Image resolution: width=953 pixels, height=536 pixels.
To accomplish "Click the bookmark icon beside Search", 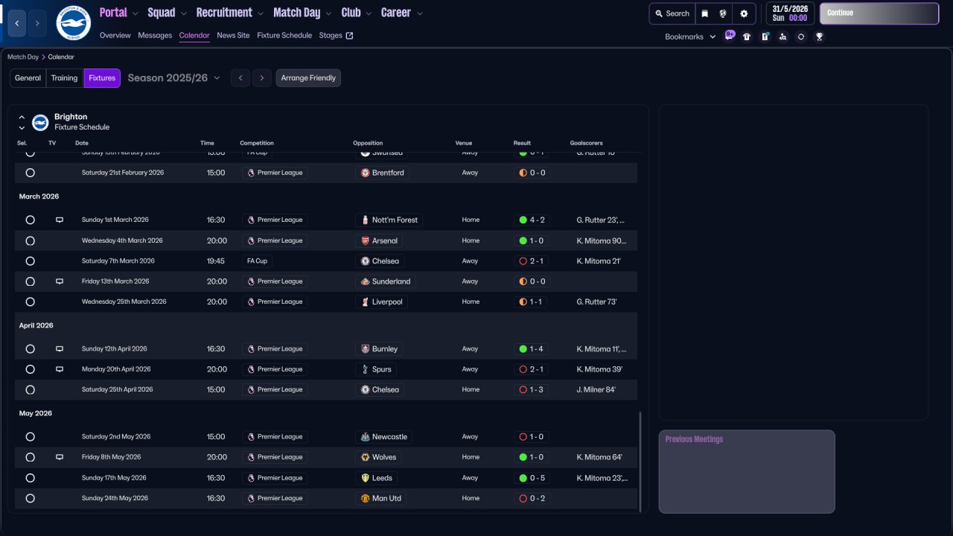I will pos(705,13).
